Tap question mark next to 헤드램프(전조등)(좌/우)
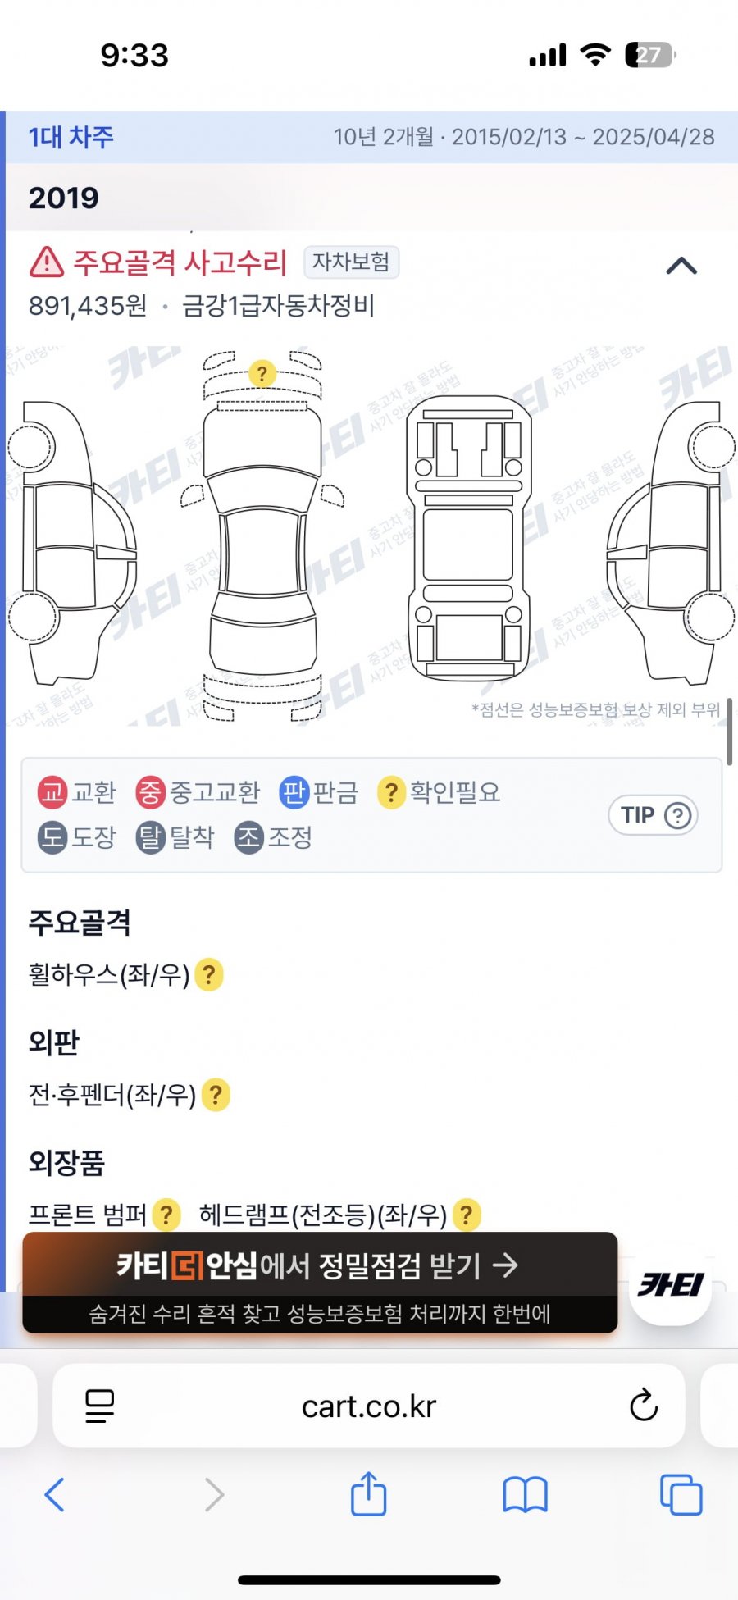 point(466,1215)
